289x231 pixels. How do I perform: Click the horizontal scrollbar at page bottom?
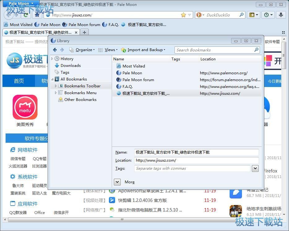(122, 220)
